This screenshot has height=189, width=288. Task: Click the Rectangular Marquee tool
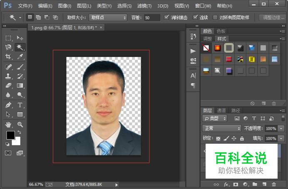[x=8, y=38]
